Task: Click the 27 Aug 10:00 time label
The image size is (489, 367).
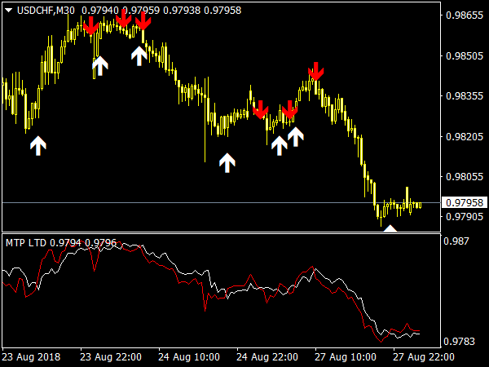Action: click(x=346, y=356)
